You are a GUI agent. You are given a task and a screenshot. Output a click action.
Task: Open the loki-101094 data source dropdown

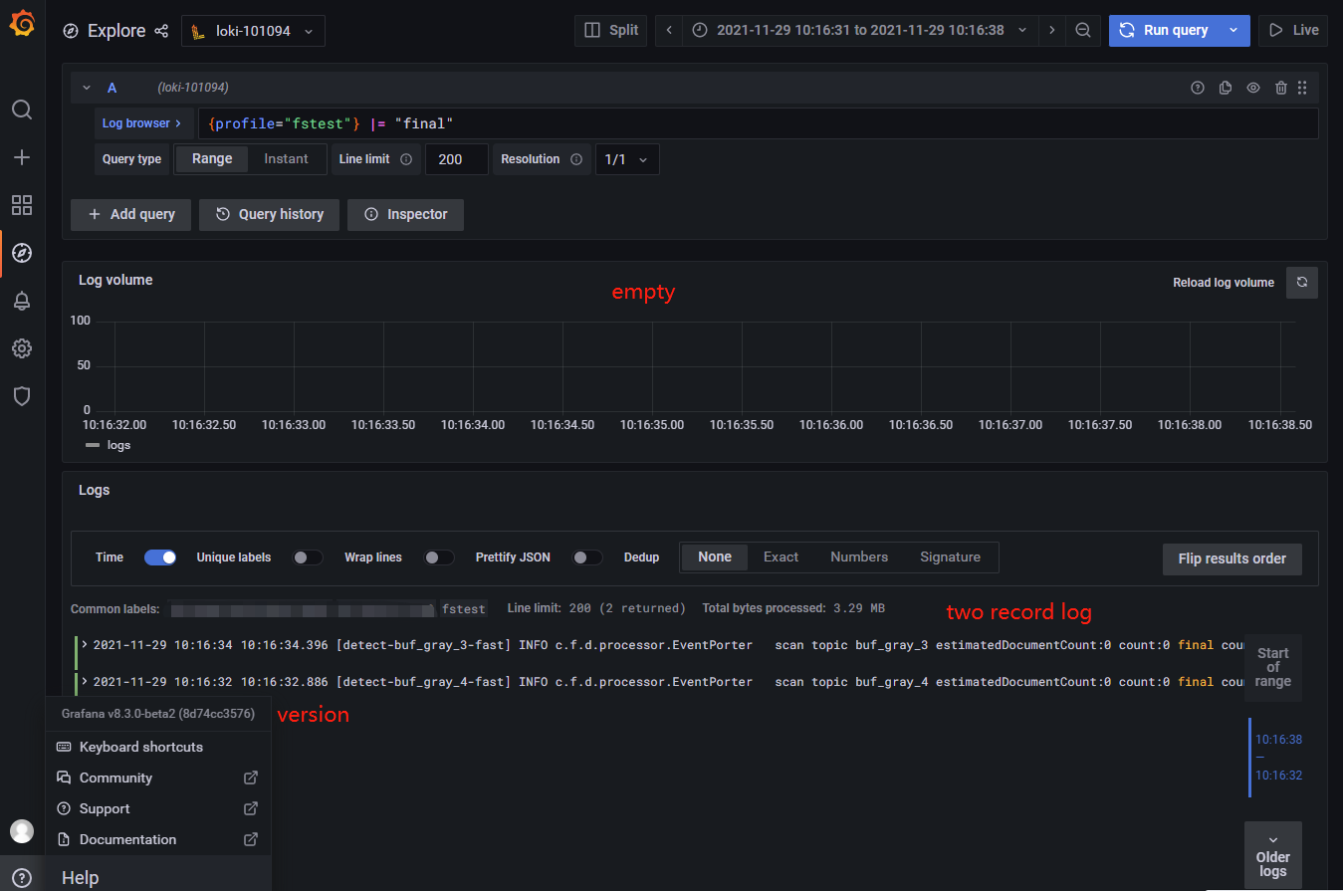tap(253, 31)
